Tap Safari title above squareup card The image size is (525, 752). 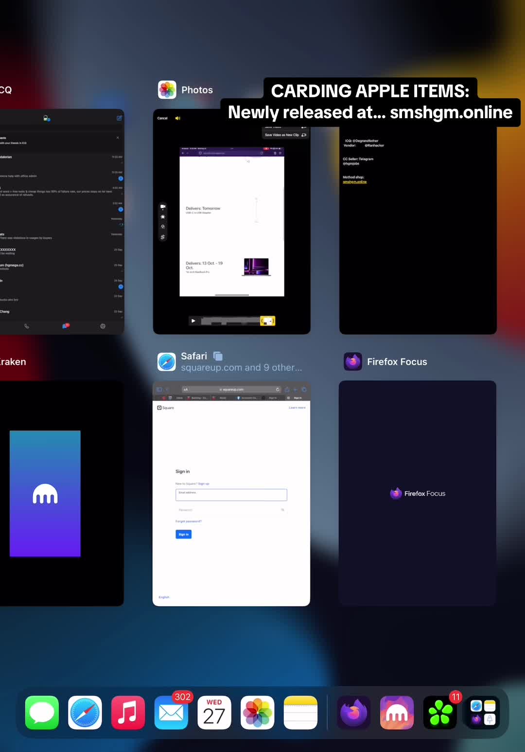coord(194,356)
